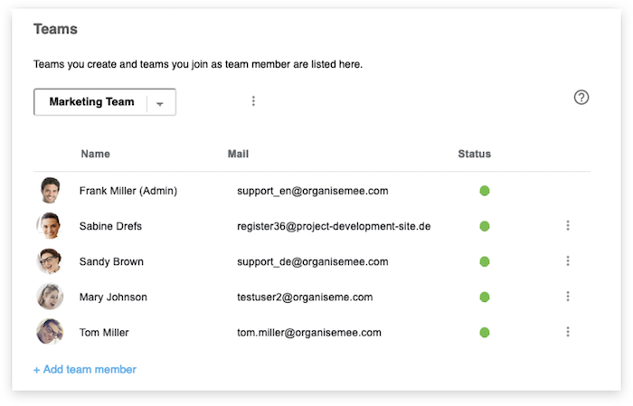
Task: Click Sabine Drefs' profile picture
Action: 50,226
